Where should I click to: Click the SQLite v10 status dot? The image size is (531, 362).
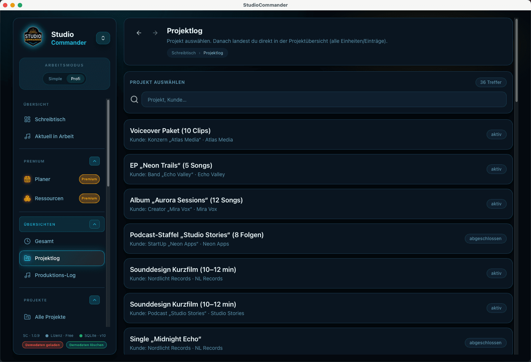pyautogui.click(x=81, y=335)
